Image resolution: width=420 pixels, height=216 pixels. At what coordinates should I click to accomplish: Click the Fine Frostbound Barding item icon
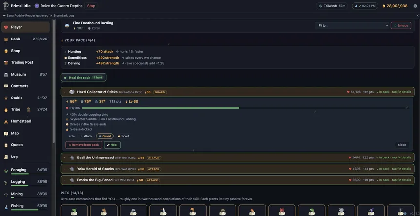[x=67, y=26]
